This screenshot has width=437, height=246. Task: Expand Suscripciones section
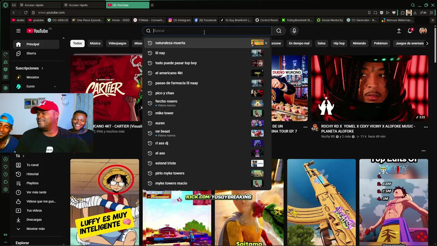pyautogui.click(x=29, y=68)
